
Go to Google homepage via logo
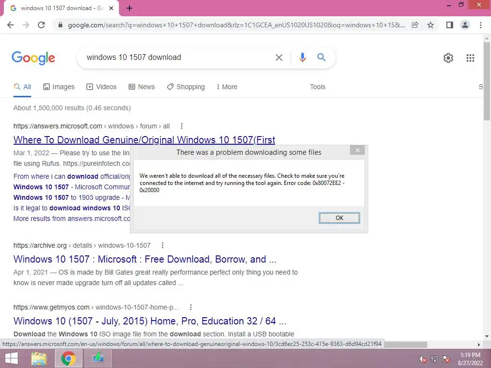[x=34, y=58]
